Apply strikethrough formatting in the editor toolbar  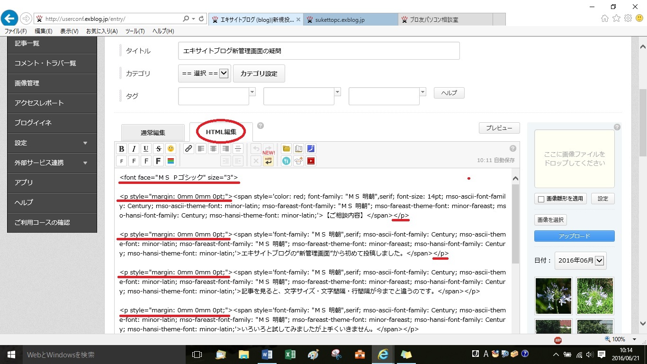pyautogui.click(x=158, y=149)
